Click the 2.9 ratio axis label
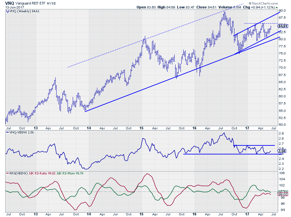The width and height of the screenshot is (291, 217). click(x=281, y=133)
